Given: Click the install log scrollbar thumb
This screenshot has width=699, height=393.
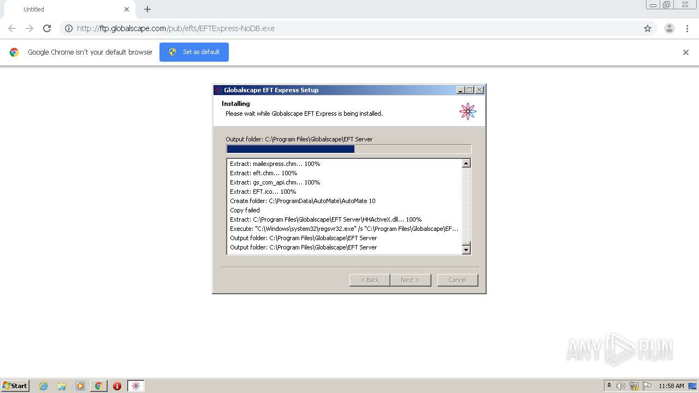Looking at the screenshot, I should click(466, 243).
